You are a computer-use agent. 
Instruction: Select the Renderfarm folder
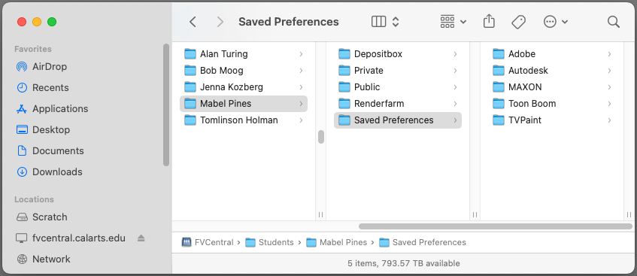coord(398,104)
